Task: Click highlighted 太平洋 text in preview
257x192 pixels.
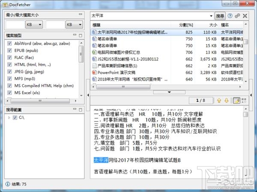Action: (x=101, y=160)
